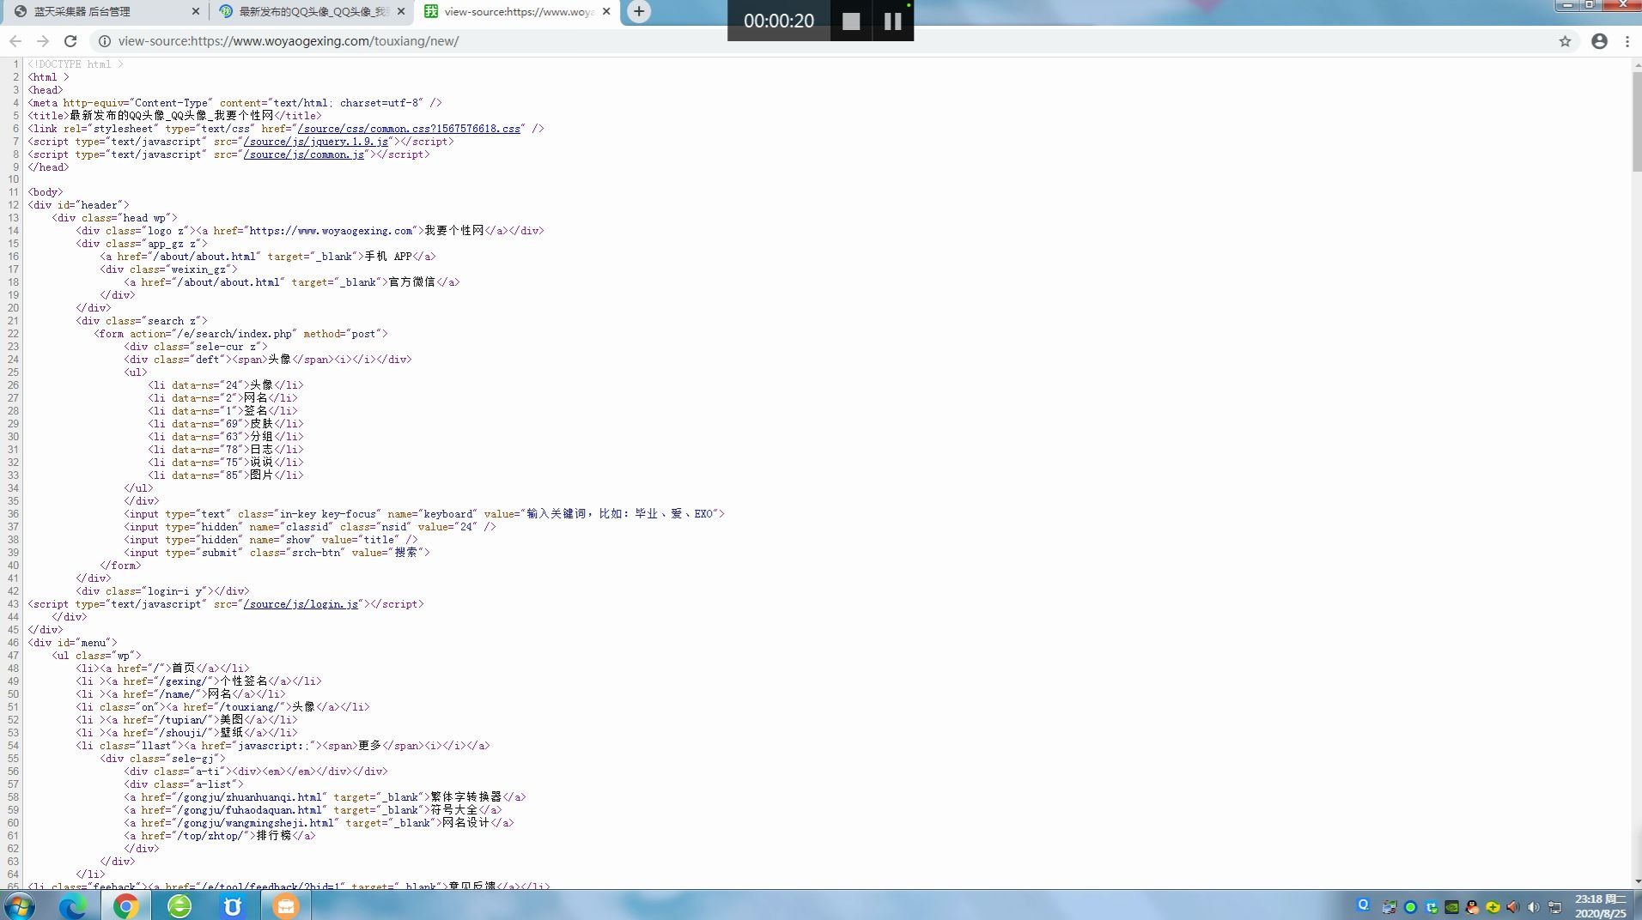This screenshot has height=920, width=1642.
Task: Bookmark this page with the star icon
Action: [x=1565, y=41]
